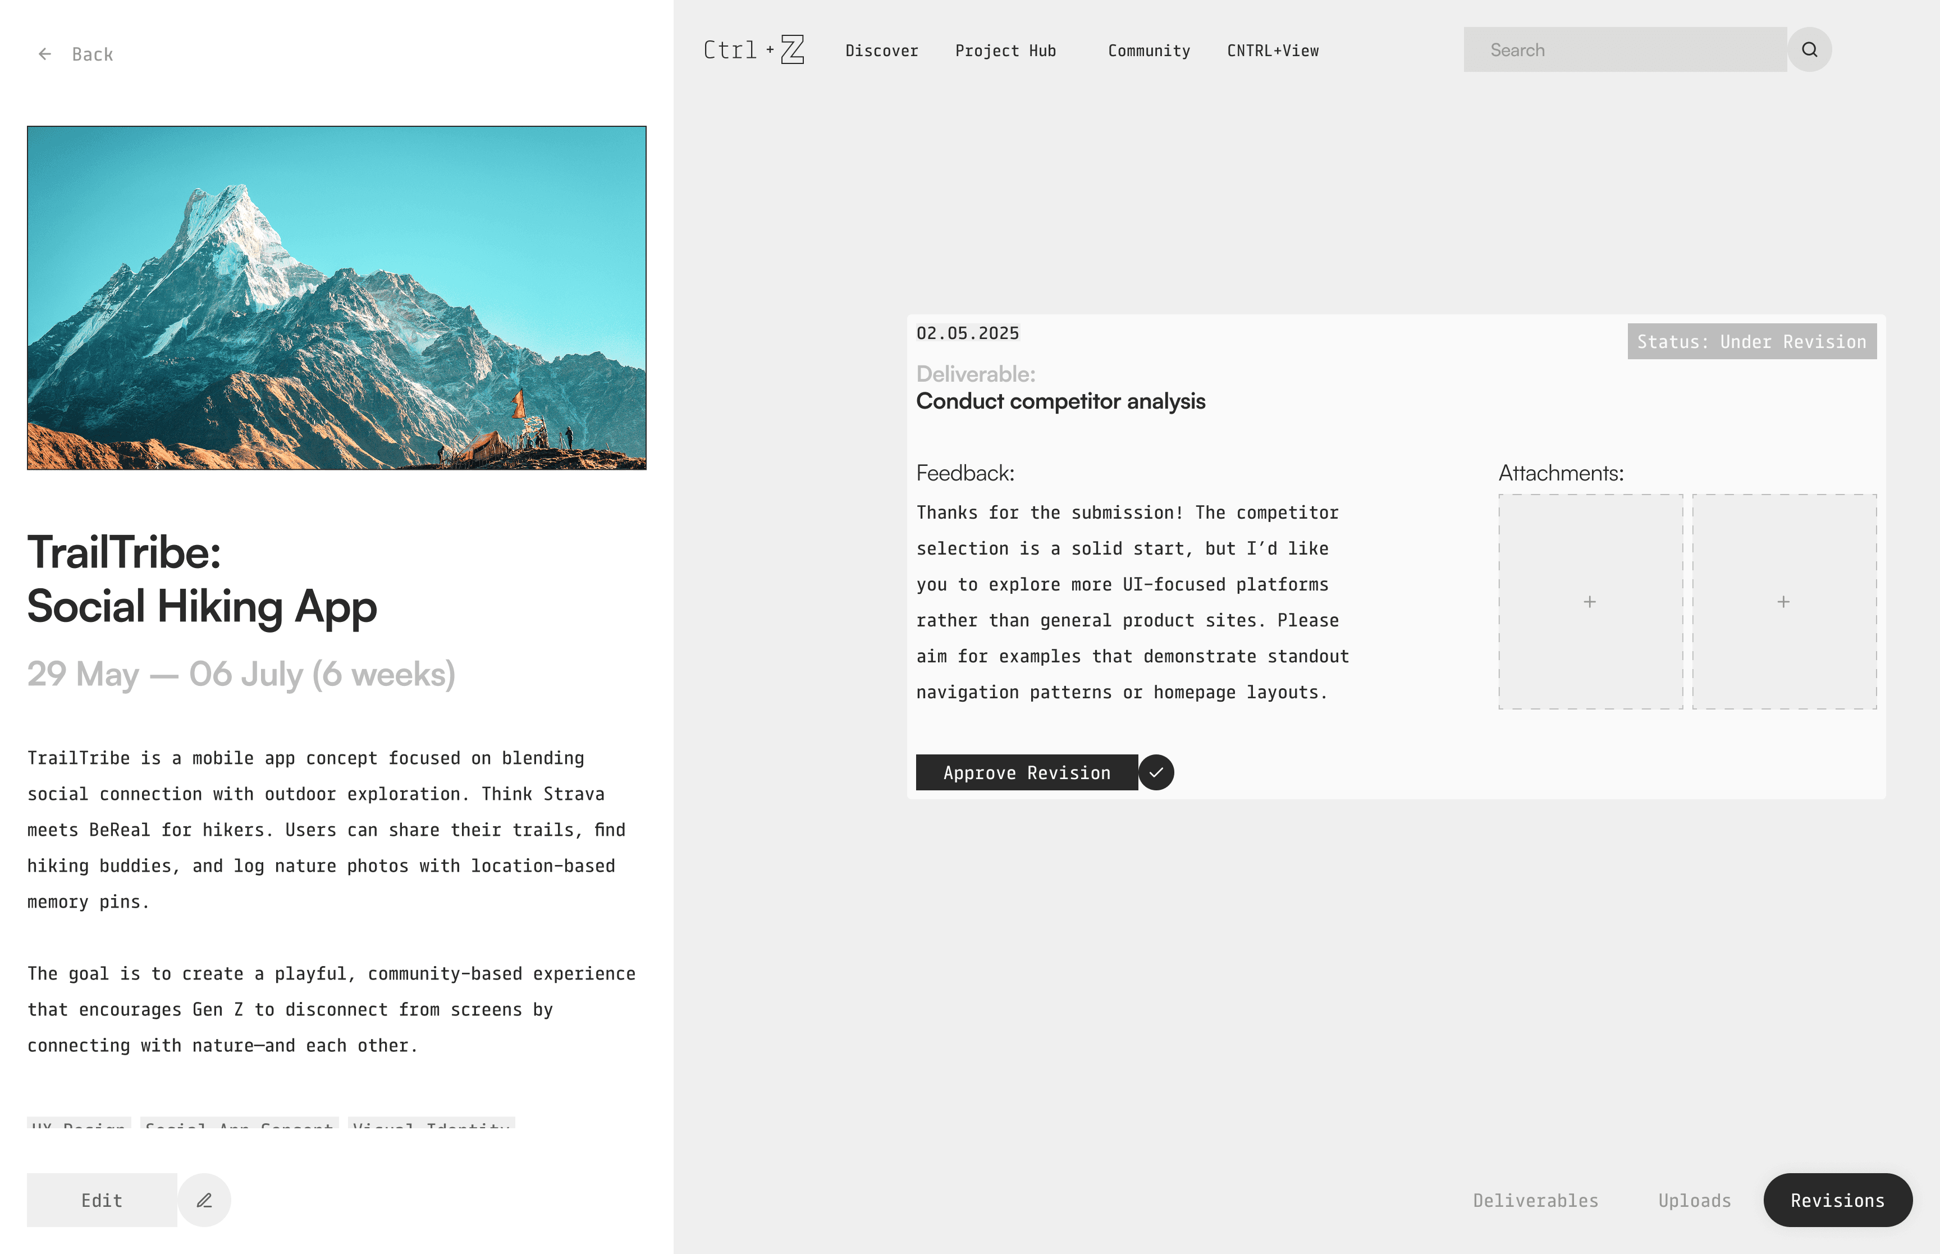This screenshot has width=1940, height=1254.
Task: Focus the Search input field
Action: (x=1624, y=49)
